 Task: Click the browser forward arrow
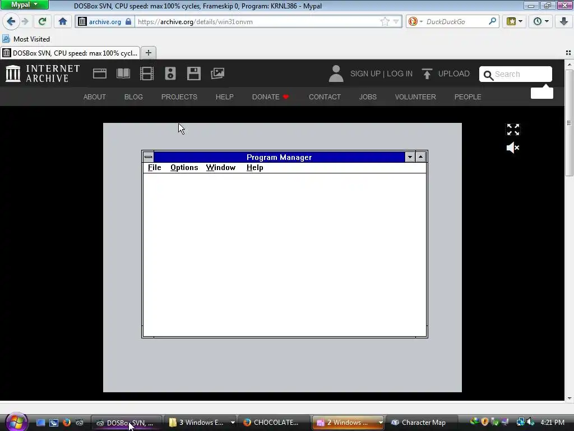(x=25, y=21)
